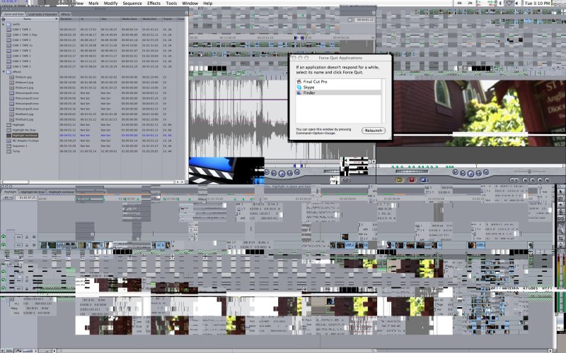Click Play in the Canvas transport controls
566x353 pixels.
470,174
